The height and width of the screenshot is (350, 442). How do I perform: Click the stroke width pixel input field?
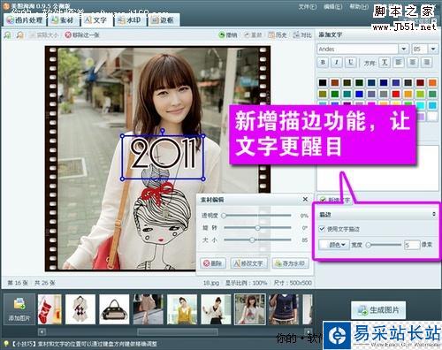click(412, 245)
